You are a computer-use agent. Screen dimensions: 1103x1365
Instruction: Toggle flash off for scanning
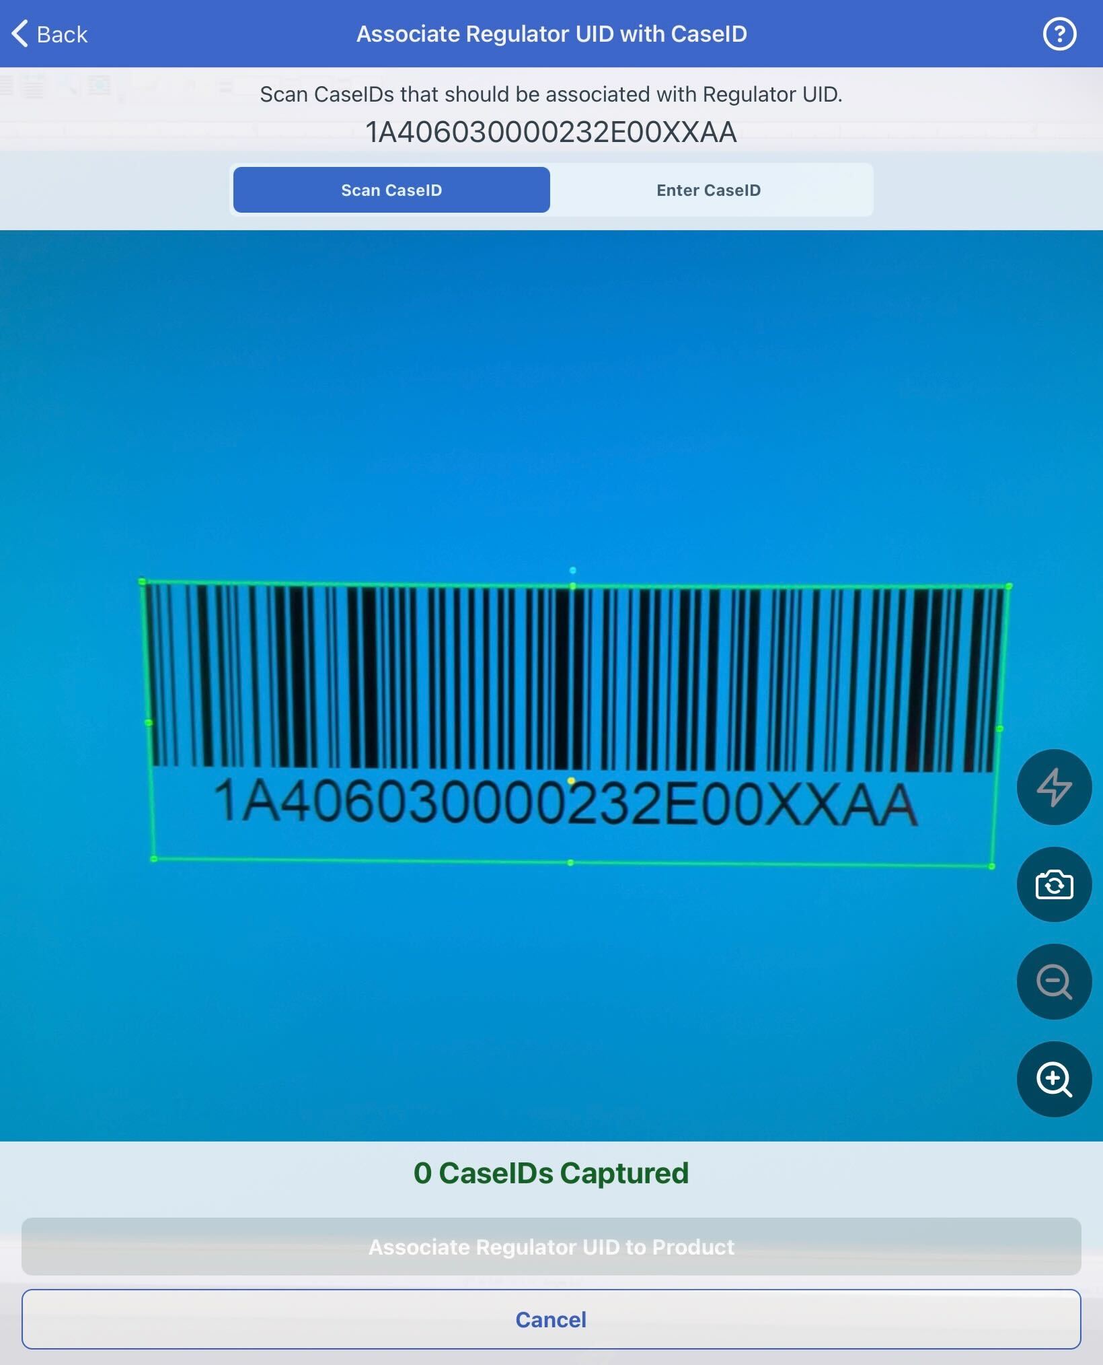pos(1053,788)
